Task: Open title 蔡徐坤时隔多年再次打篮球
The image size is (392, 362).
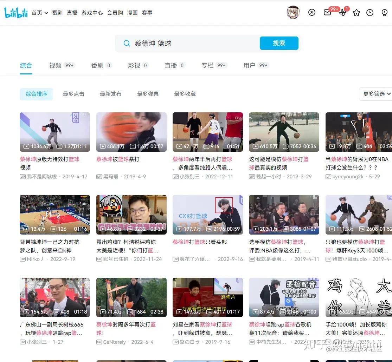Action: (x=126, y=329)
